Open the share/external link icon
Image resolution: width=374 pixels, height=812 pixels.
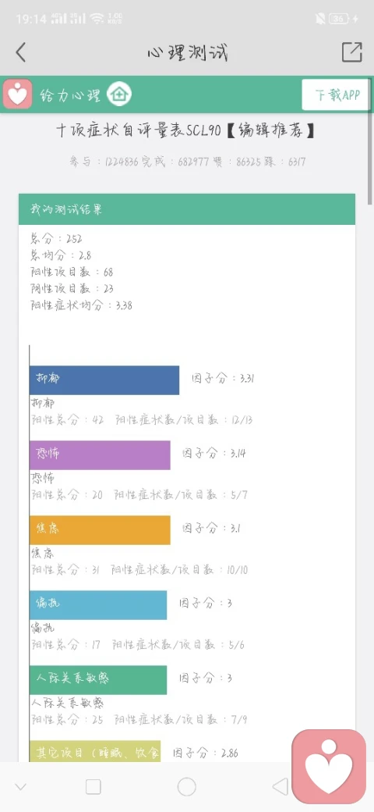pyautogui.click(x=351, y=52)
